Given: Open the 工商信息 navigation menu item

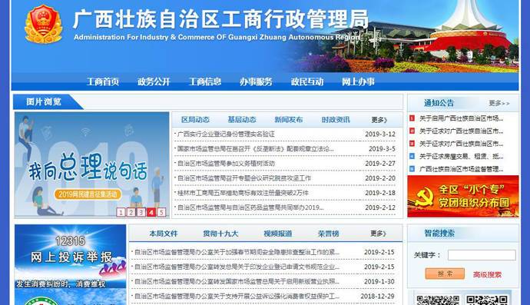Looking at the screenshot, I should (205, 81).
